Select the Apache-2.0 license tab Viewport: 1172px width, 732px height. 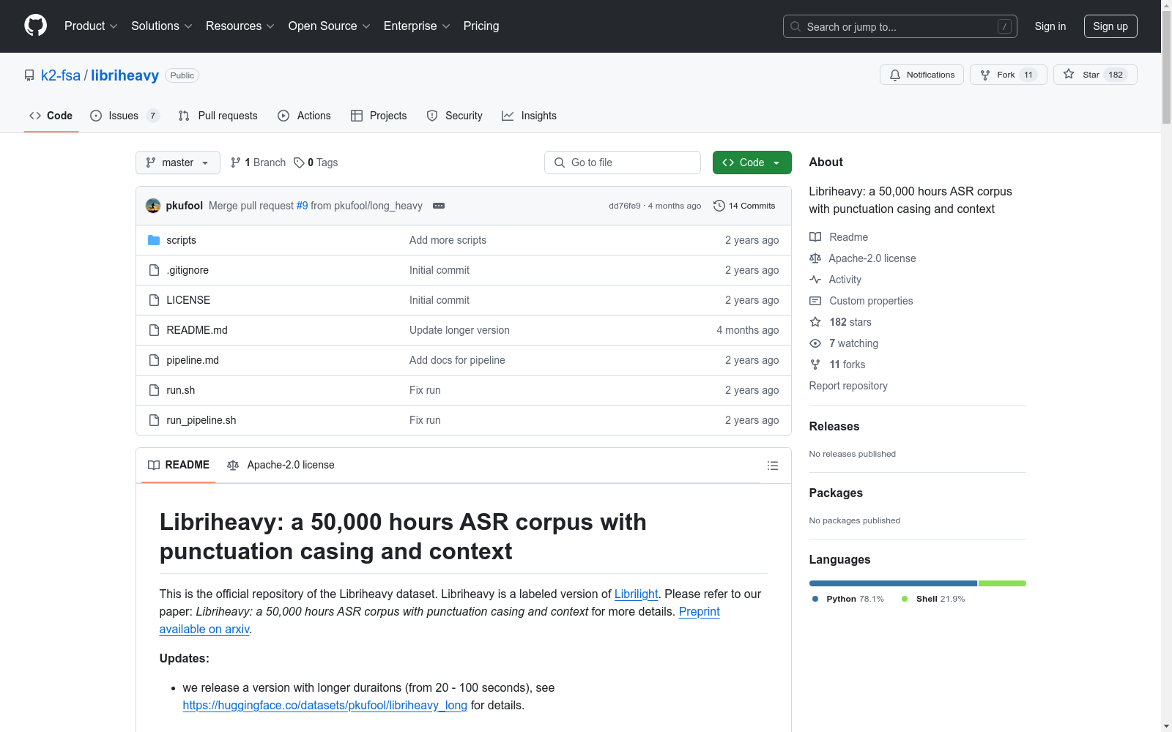[x=281, y=466]
